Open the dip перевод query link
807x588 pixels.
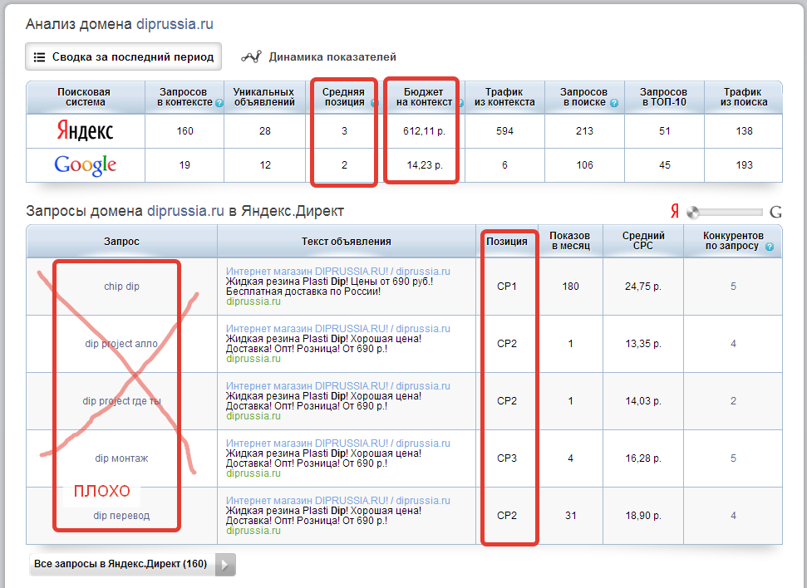(x=121, y=516)
